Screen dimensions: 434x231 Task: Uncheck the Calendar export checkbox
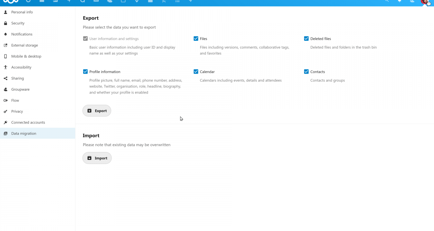click(x=196, y=71)
